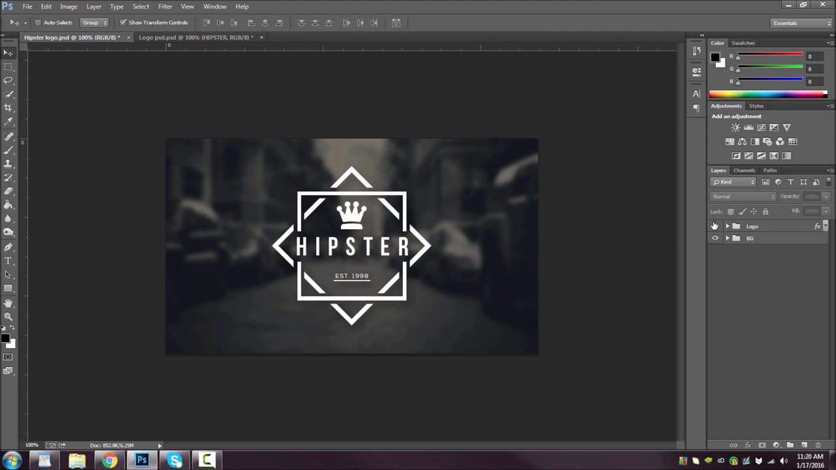This screenshot has width=836, height=470.
Task: Show visibility of the BG layer
Action: 715,238
